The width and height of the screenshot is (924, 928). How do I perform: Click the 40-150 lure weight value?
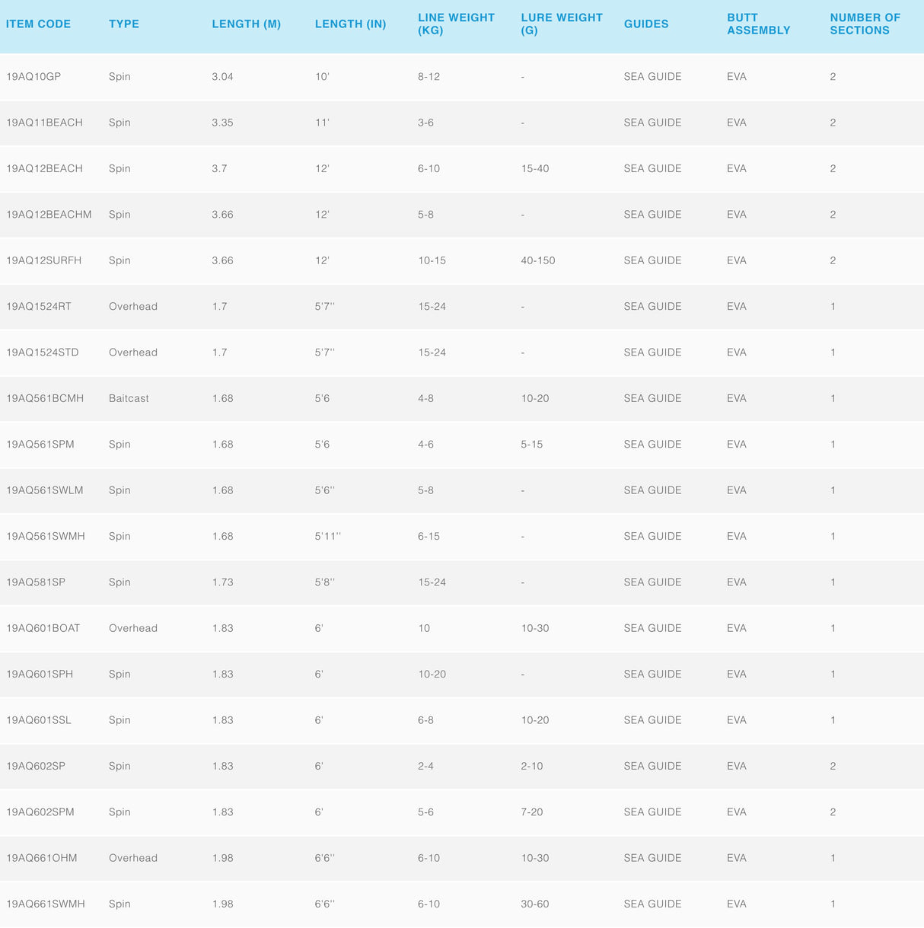pyautogui.click(x=537, y=260)
